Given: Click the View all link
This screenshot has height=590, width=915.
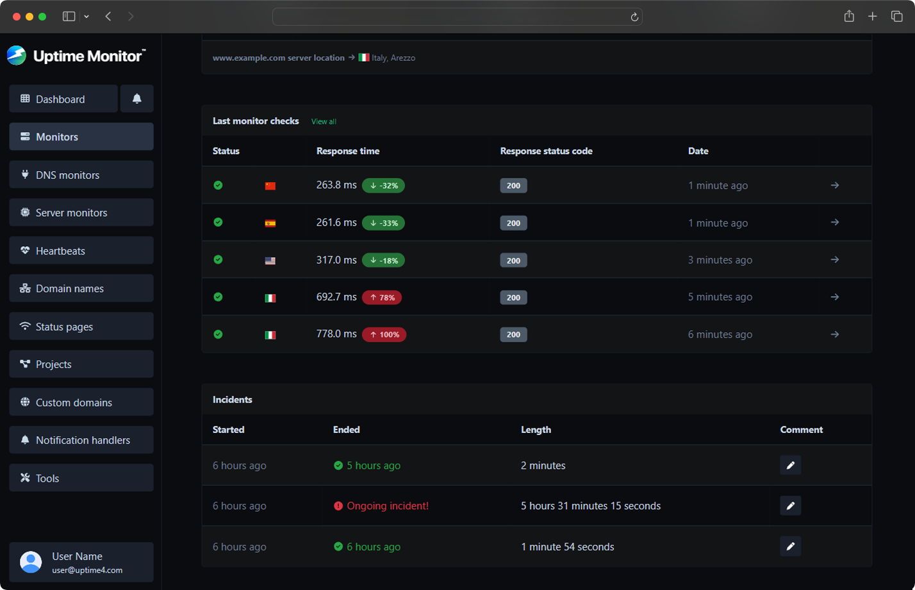Looking at the screenshot, I should pos(323,121).
